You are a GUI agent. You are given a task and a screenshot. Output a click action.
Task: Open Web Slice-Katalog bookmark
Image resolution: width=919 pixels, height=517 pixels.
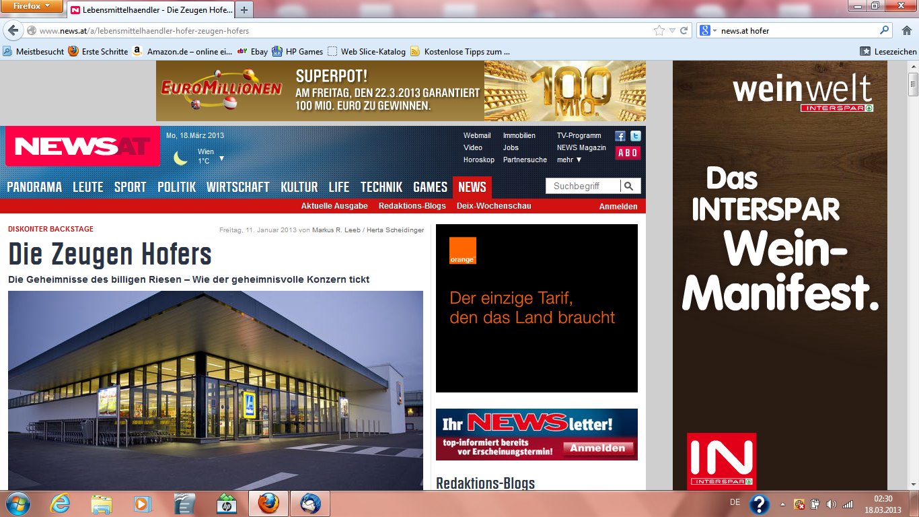(367, 51)
